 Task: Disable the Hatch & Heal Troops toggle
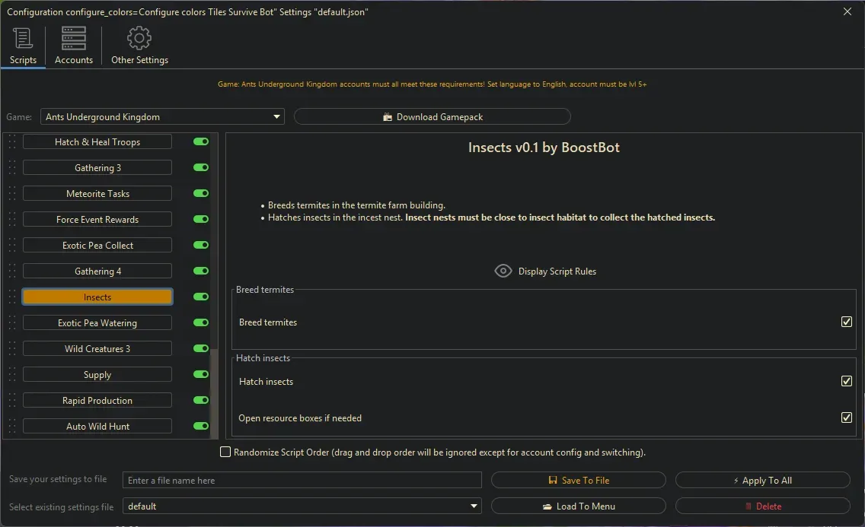coord(201,142)
